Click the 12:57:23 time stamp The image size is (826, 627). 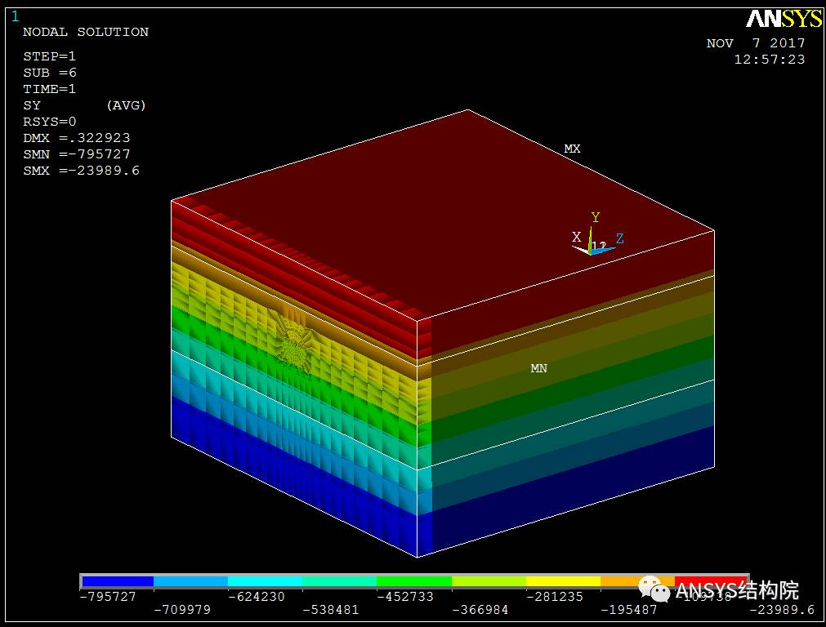770,59
